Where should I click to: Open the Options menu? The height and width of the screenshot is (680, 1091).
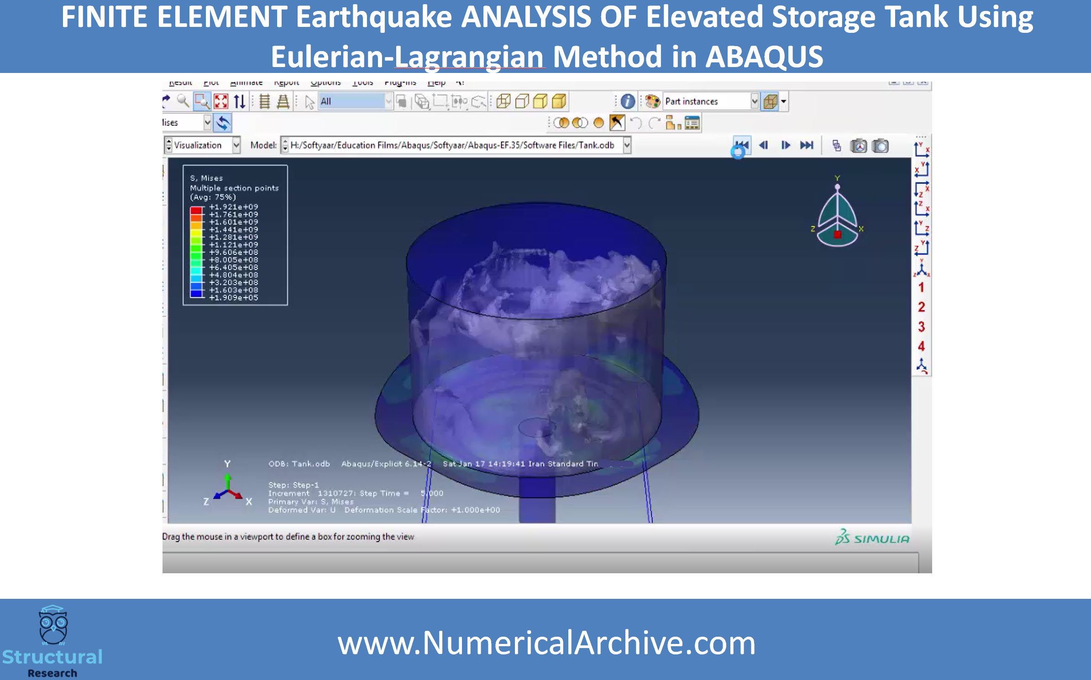[x=325, y=83]
